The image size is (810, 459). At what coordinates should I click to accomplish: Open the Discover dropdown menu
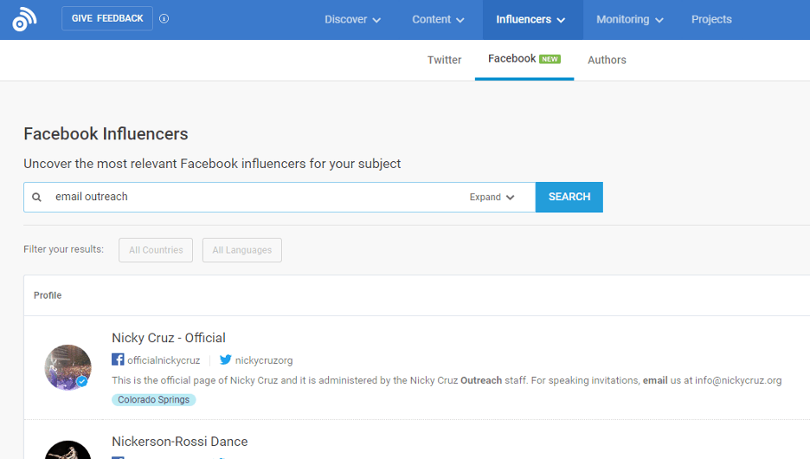pos(352,20)
